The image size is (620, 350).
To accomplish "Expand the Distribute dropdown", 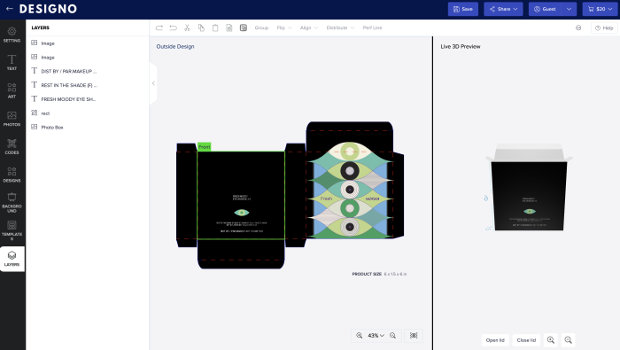I will click(340, 27).
